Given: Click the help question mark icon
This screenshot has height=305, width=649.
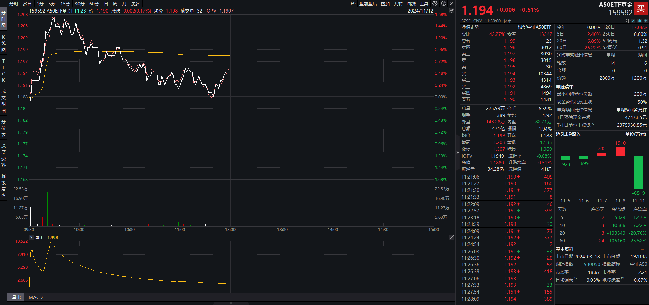Looking at the screenshot, I should pos(444,4).
